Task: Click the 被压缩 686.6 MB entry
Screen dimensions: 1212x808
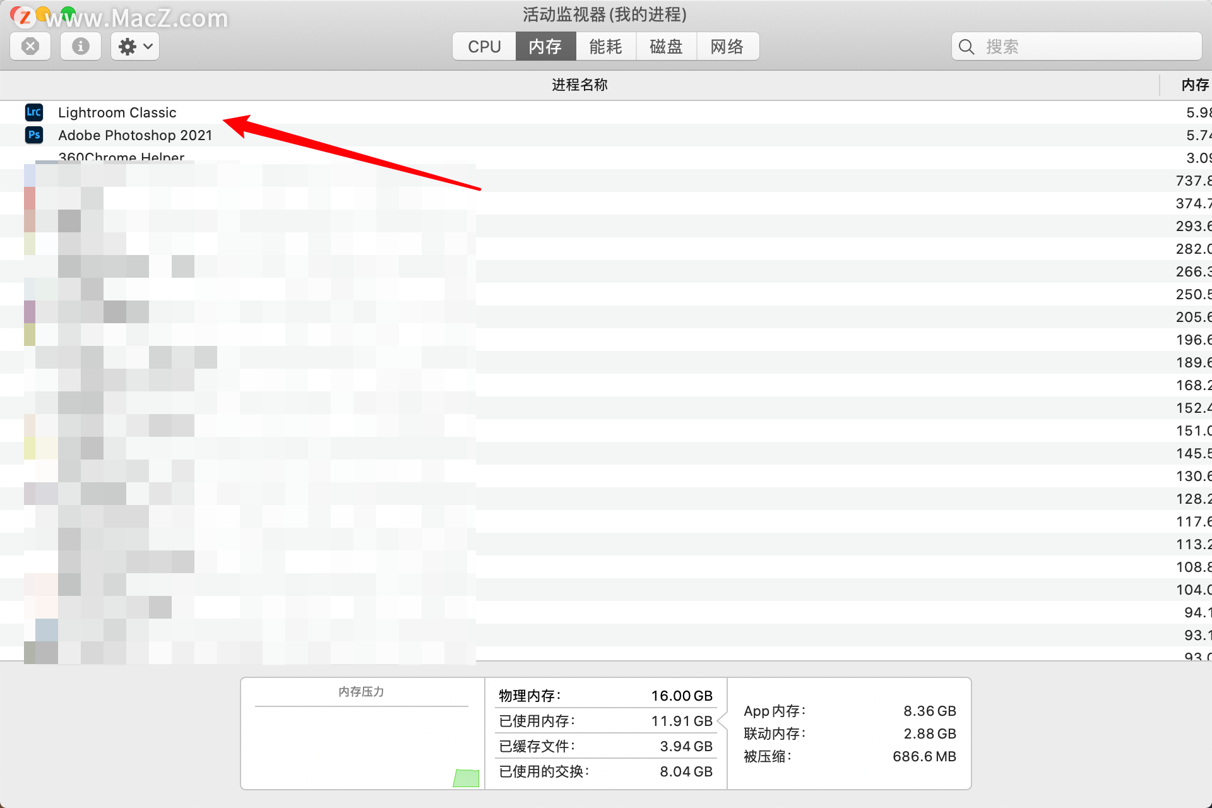Action: [x=850, y=756]
